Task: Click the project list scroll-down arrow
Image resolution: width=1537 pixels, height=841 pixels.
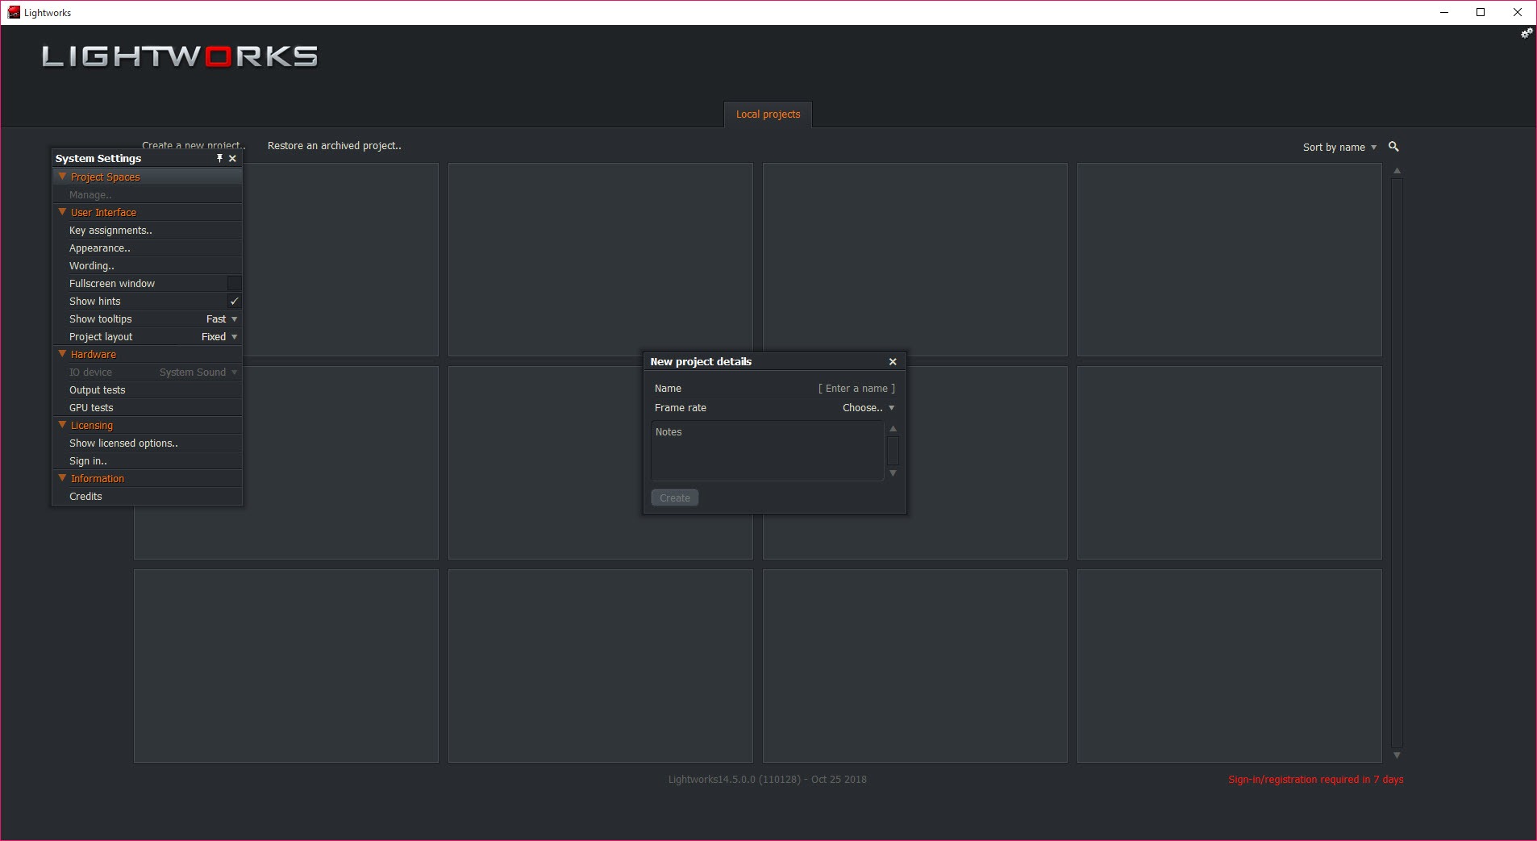Action: pyautogui.click(x=1397, y=756)
